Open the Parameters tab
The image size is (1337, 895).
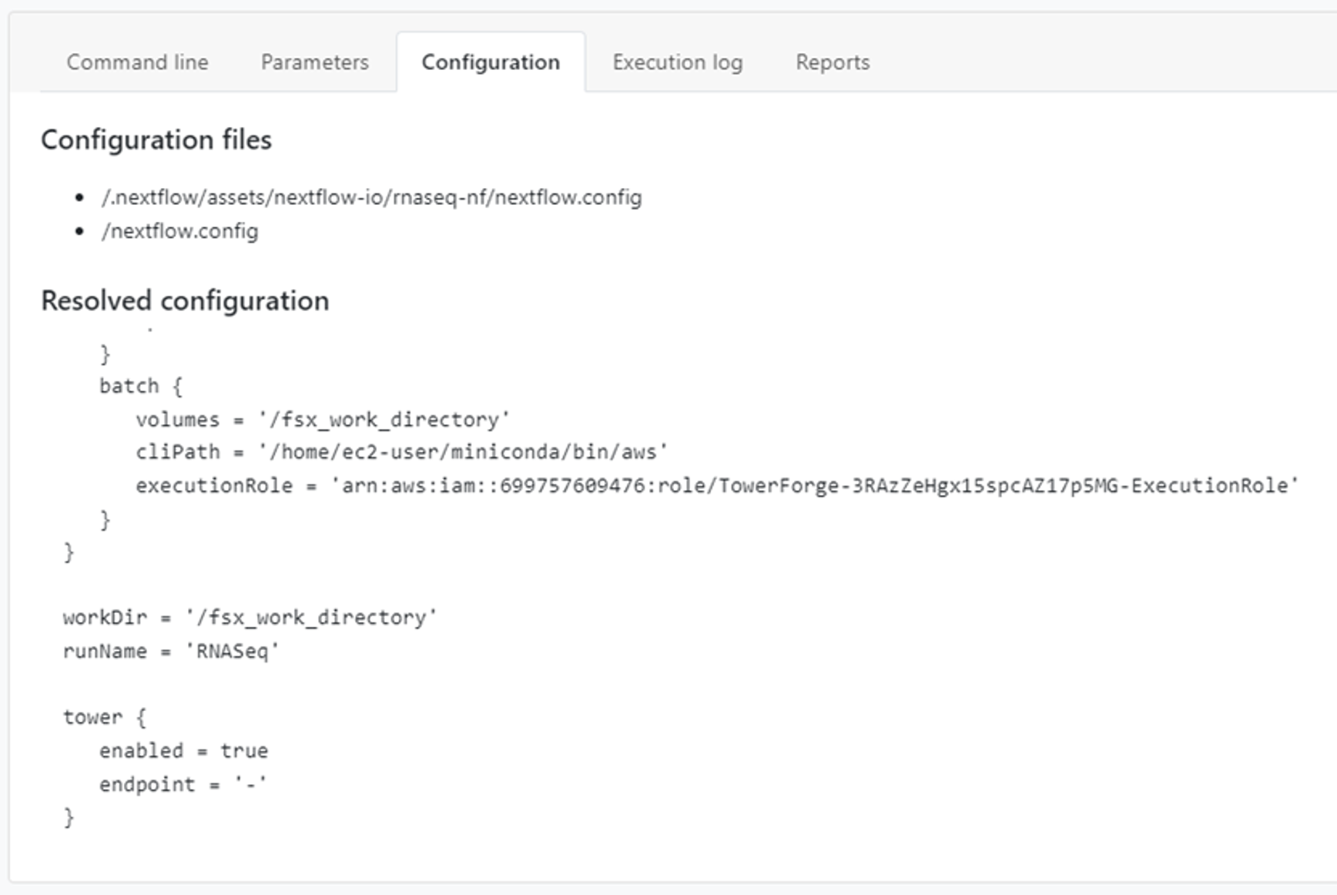(x=314, y=62)
